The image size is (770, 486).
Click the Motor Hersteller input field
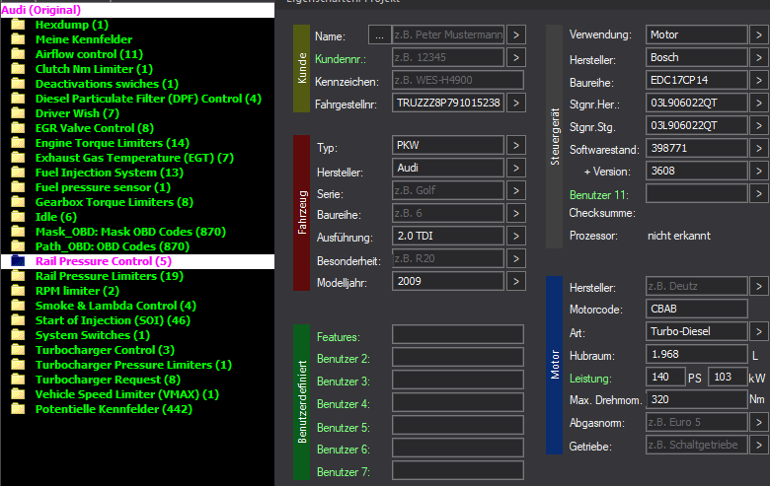click(x=696, y=286)
